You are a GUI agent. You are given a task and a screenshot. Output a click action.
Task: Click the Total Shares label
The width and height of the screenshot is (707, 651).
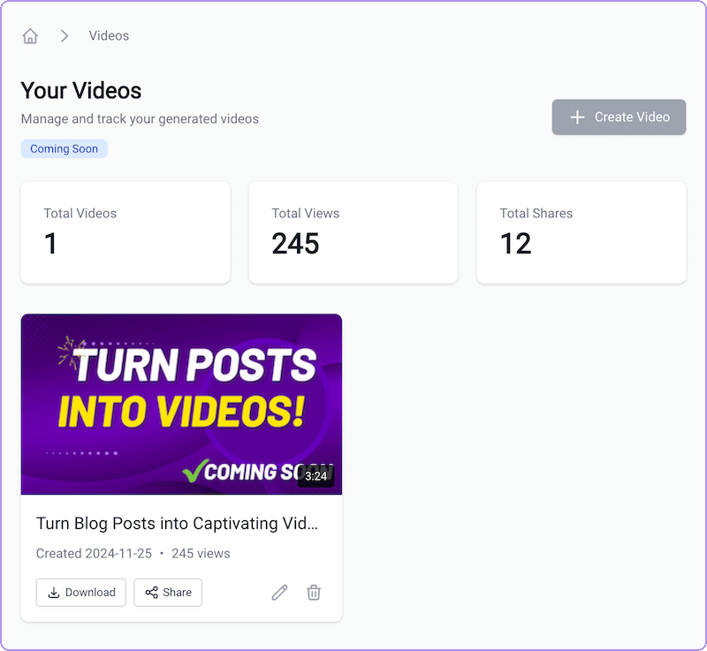click(536, 213)
